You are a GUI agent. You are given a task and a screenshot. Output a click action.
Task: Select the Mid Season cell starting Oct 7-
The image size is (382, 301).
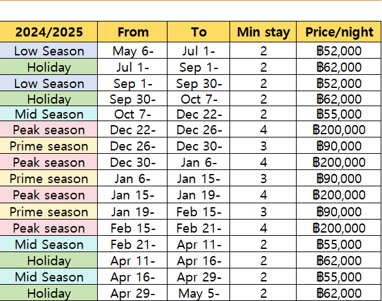point(49,114)
